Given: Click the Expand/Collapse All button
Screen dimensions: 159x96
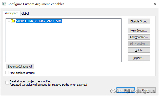Looking at the screenshot, I should (20, 67).
